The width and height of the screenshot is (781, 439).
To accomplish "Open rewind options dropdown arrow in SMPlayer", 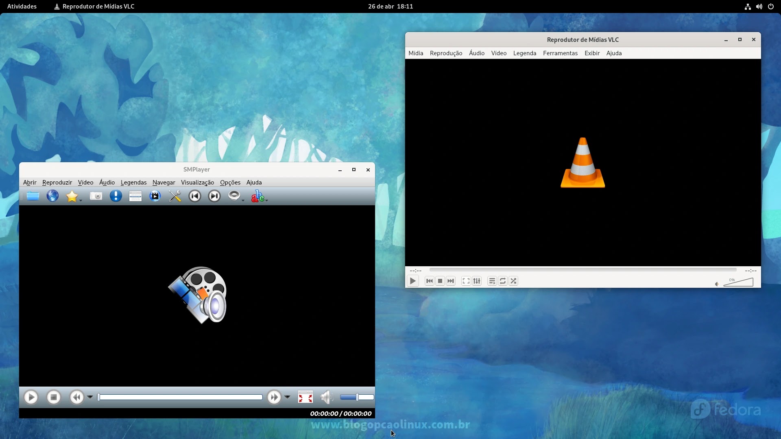I will [x=90, y=397].
